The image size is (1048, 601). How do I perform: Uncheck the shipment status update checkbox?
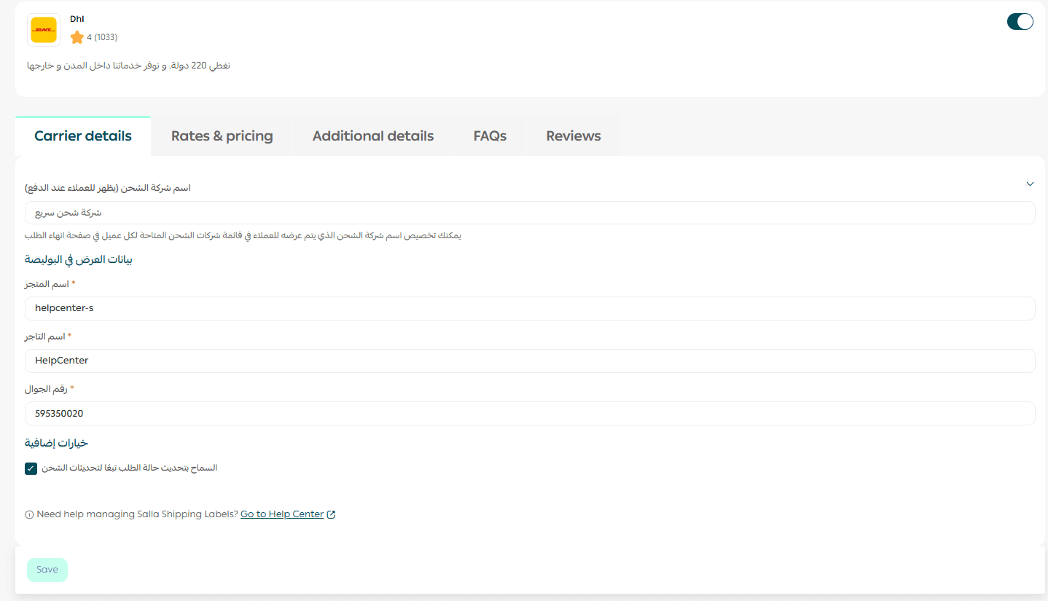click(31, 468)
